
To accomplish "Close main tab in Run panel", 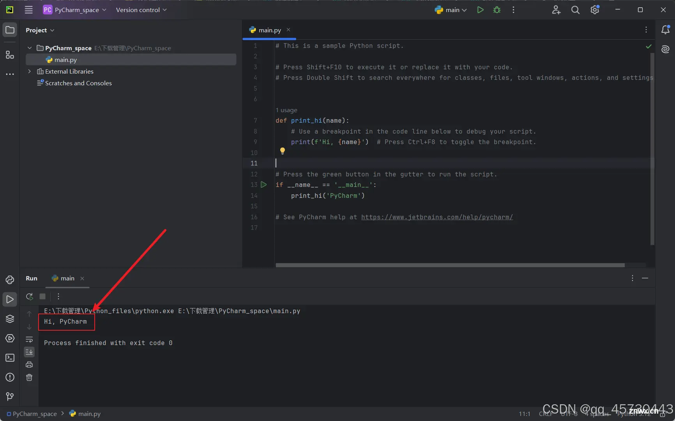I will [x=82, y=278].
